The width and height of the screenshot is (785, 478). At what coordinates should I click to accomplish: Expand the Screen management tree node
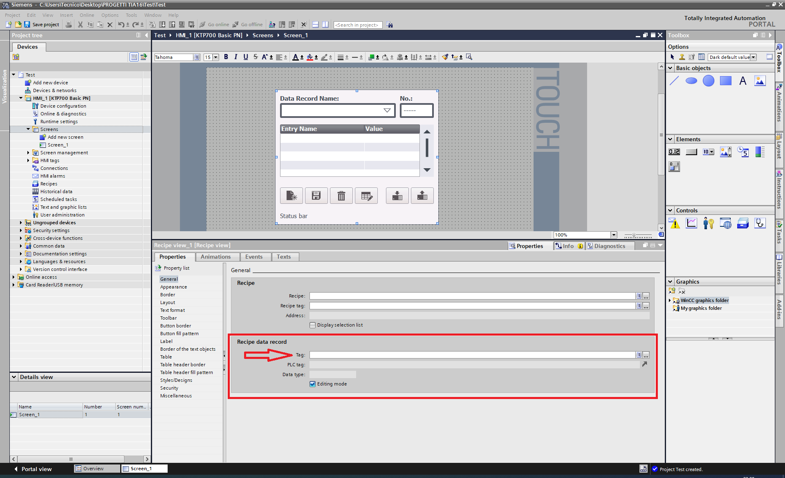point(28,153)
